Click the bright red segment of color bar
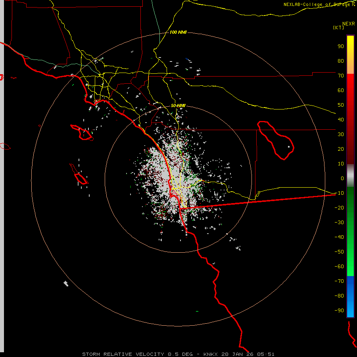Viewport: 357px width, 357px height. (350, 83)
